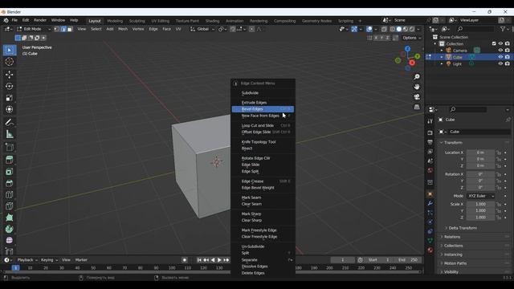Hide Cube in viewport via eye icon
This screenshot has width=514, height=289.
[x=500, y=57]
